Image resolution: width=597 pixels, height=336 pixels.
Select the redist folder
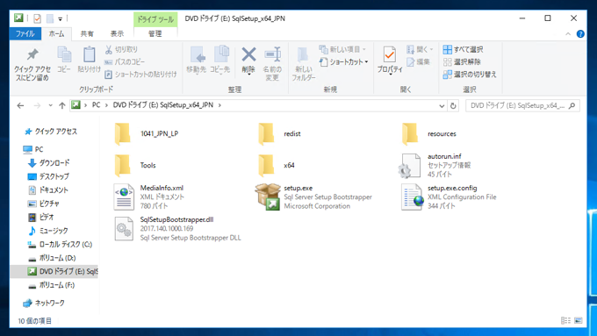click(279, 134)
